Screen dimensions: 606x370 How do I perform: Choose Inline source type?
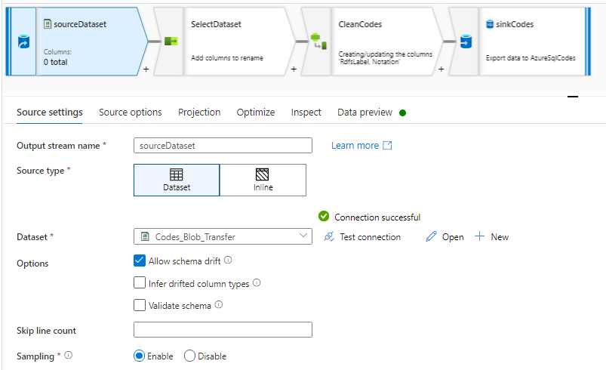[263, 180]
